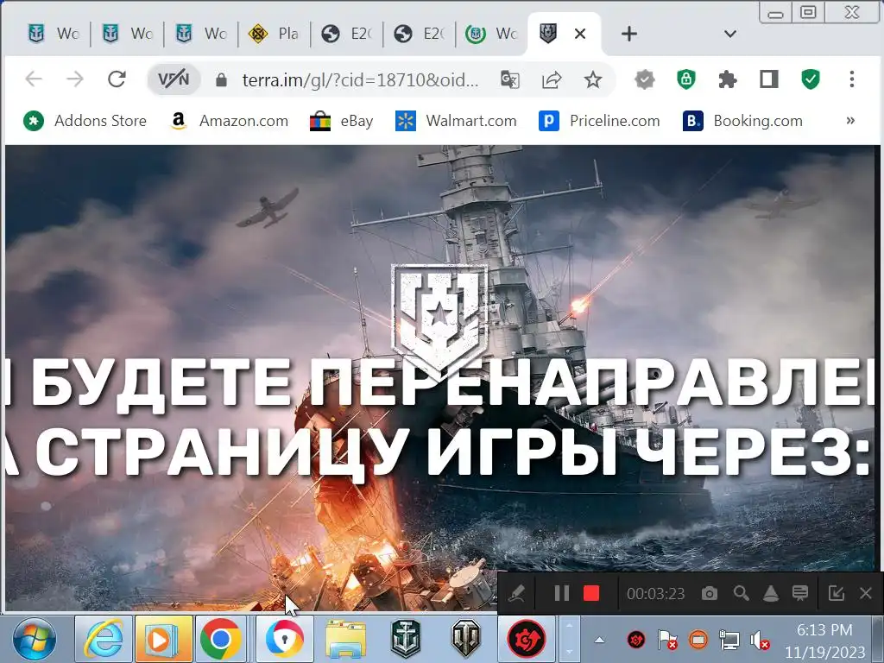Expand hidden bookmarks with double chevron
Viewport: 884px width, 663px height.
[x=850, y=121]
